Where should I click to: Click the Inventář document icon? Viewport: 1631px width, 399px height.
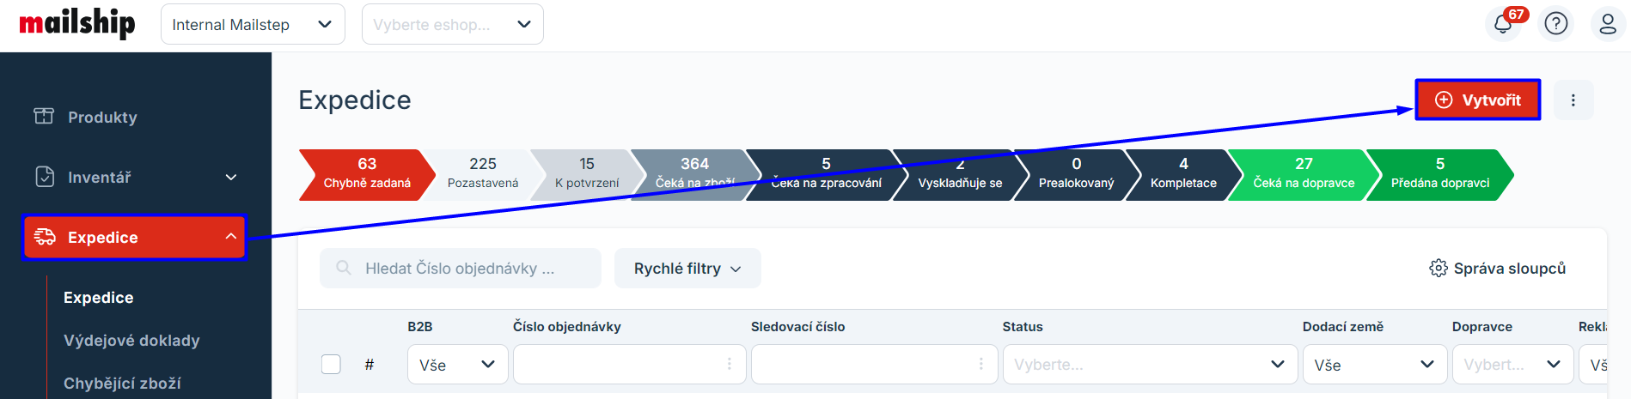coord(45,177)
